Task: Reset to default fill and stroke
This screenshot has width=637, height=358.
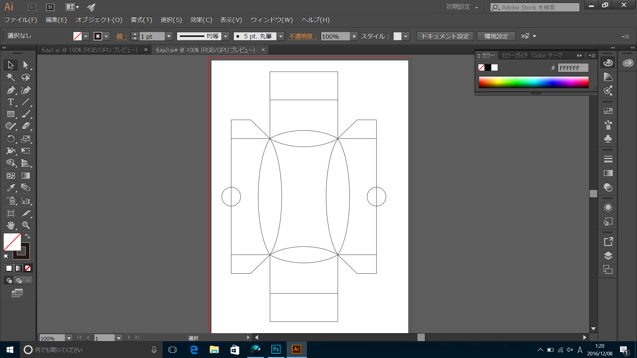Action: coord(6,257)
